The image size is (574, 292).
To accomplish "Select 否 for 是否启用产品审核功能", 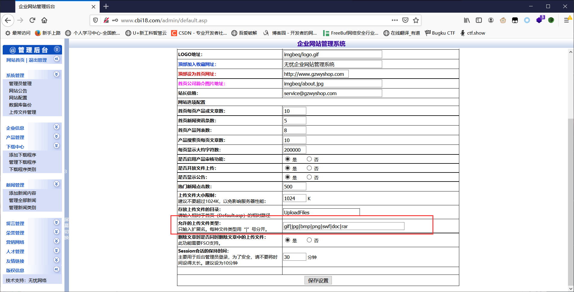I will click(x=309, y=159).
